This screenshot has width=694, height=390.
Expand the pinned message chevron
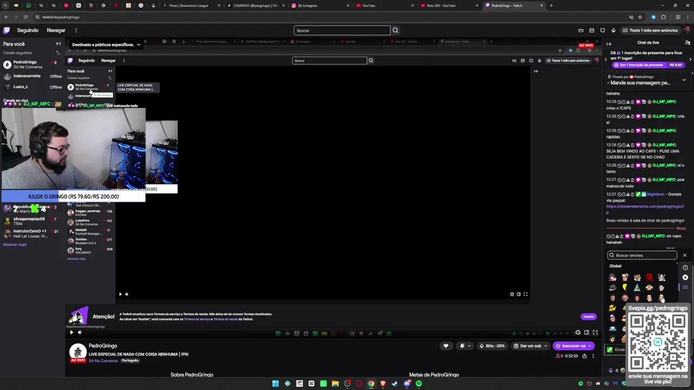684,80
